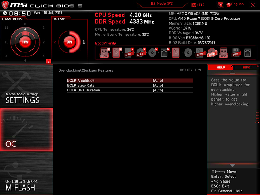Select the BCLK Slew Rate setting row

(130, 85)
